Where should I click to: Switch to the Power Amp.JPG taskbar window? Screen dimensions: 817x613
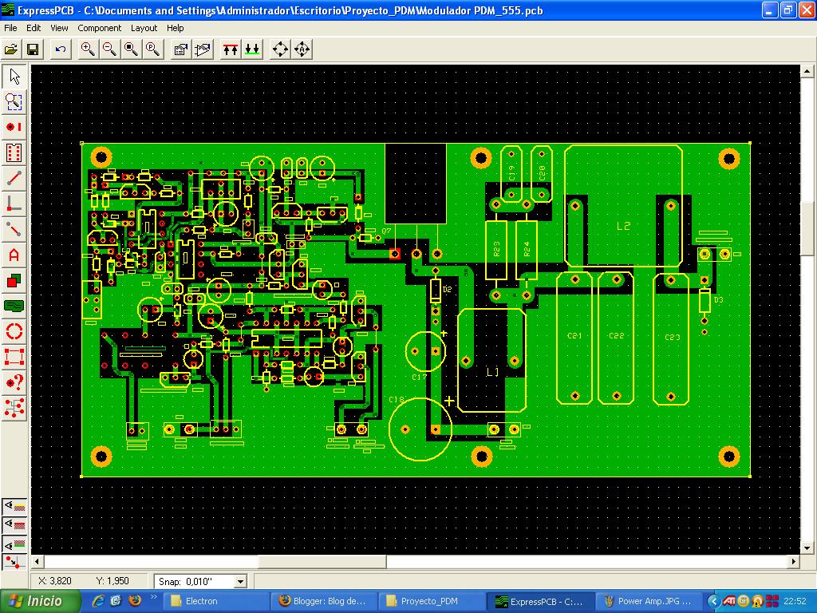tap(648, 600)
